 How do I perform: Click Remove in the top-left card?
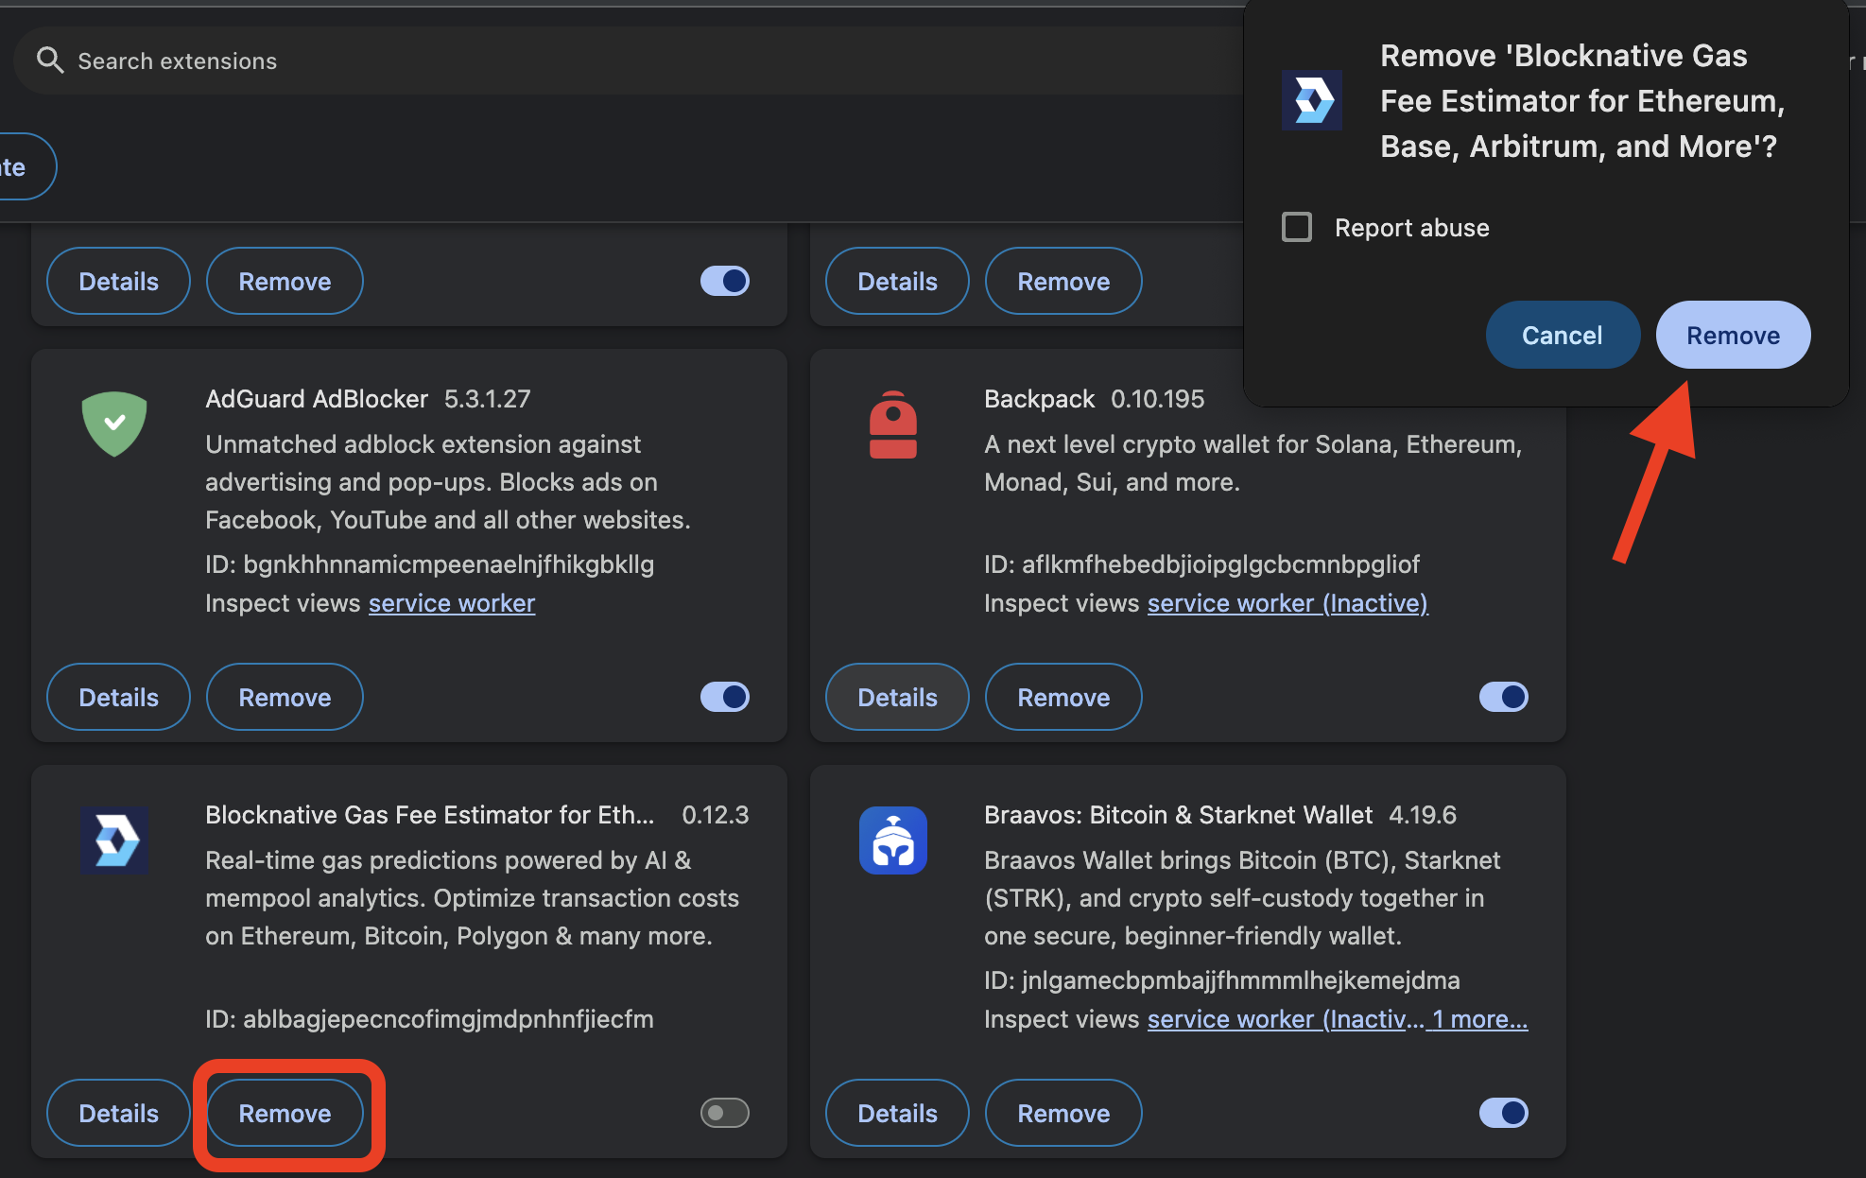pyautogui.click(x=285, y=281)
